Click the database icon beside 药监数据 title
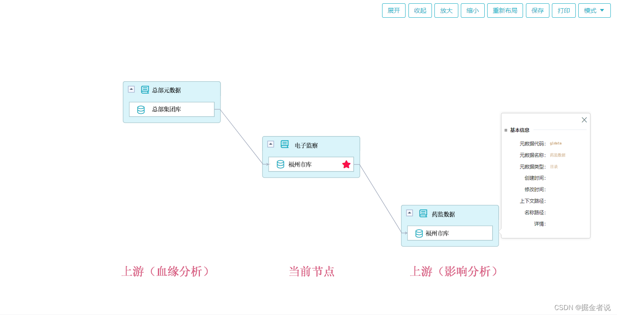617x315 pixels. [x=423, y=213]
